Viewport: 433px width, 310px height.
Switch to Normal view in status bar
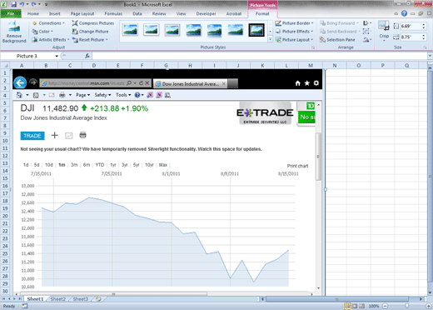(348, 306)
